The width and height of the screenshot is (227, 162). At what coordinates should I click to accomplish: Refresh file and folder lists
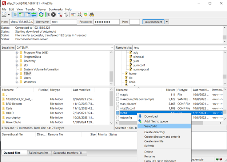tap(41, 15)
